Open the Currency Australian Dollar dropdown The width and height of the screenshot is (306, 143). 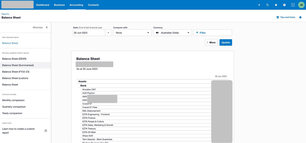pos(172,33)
